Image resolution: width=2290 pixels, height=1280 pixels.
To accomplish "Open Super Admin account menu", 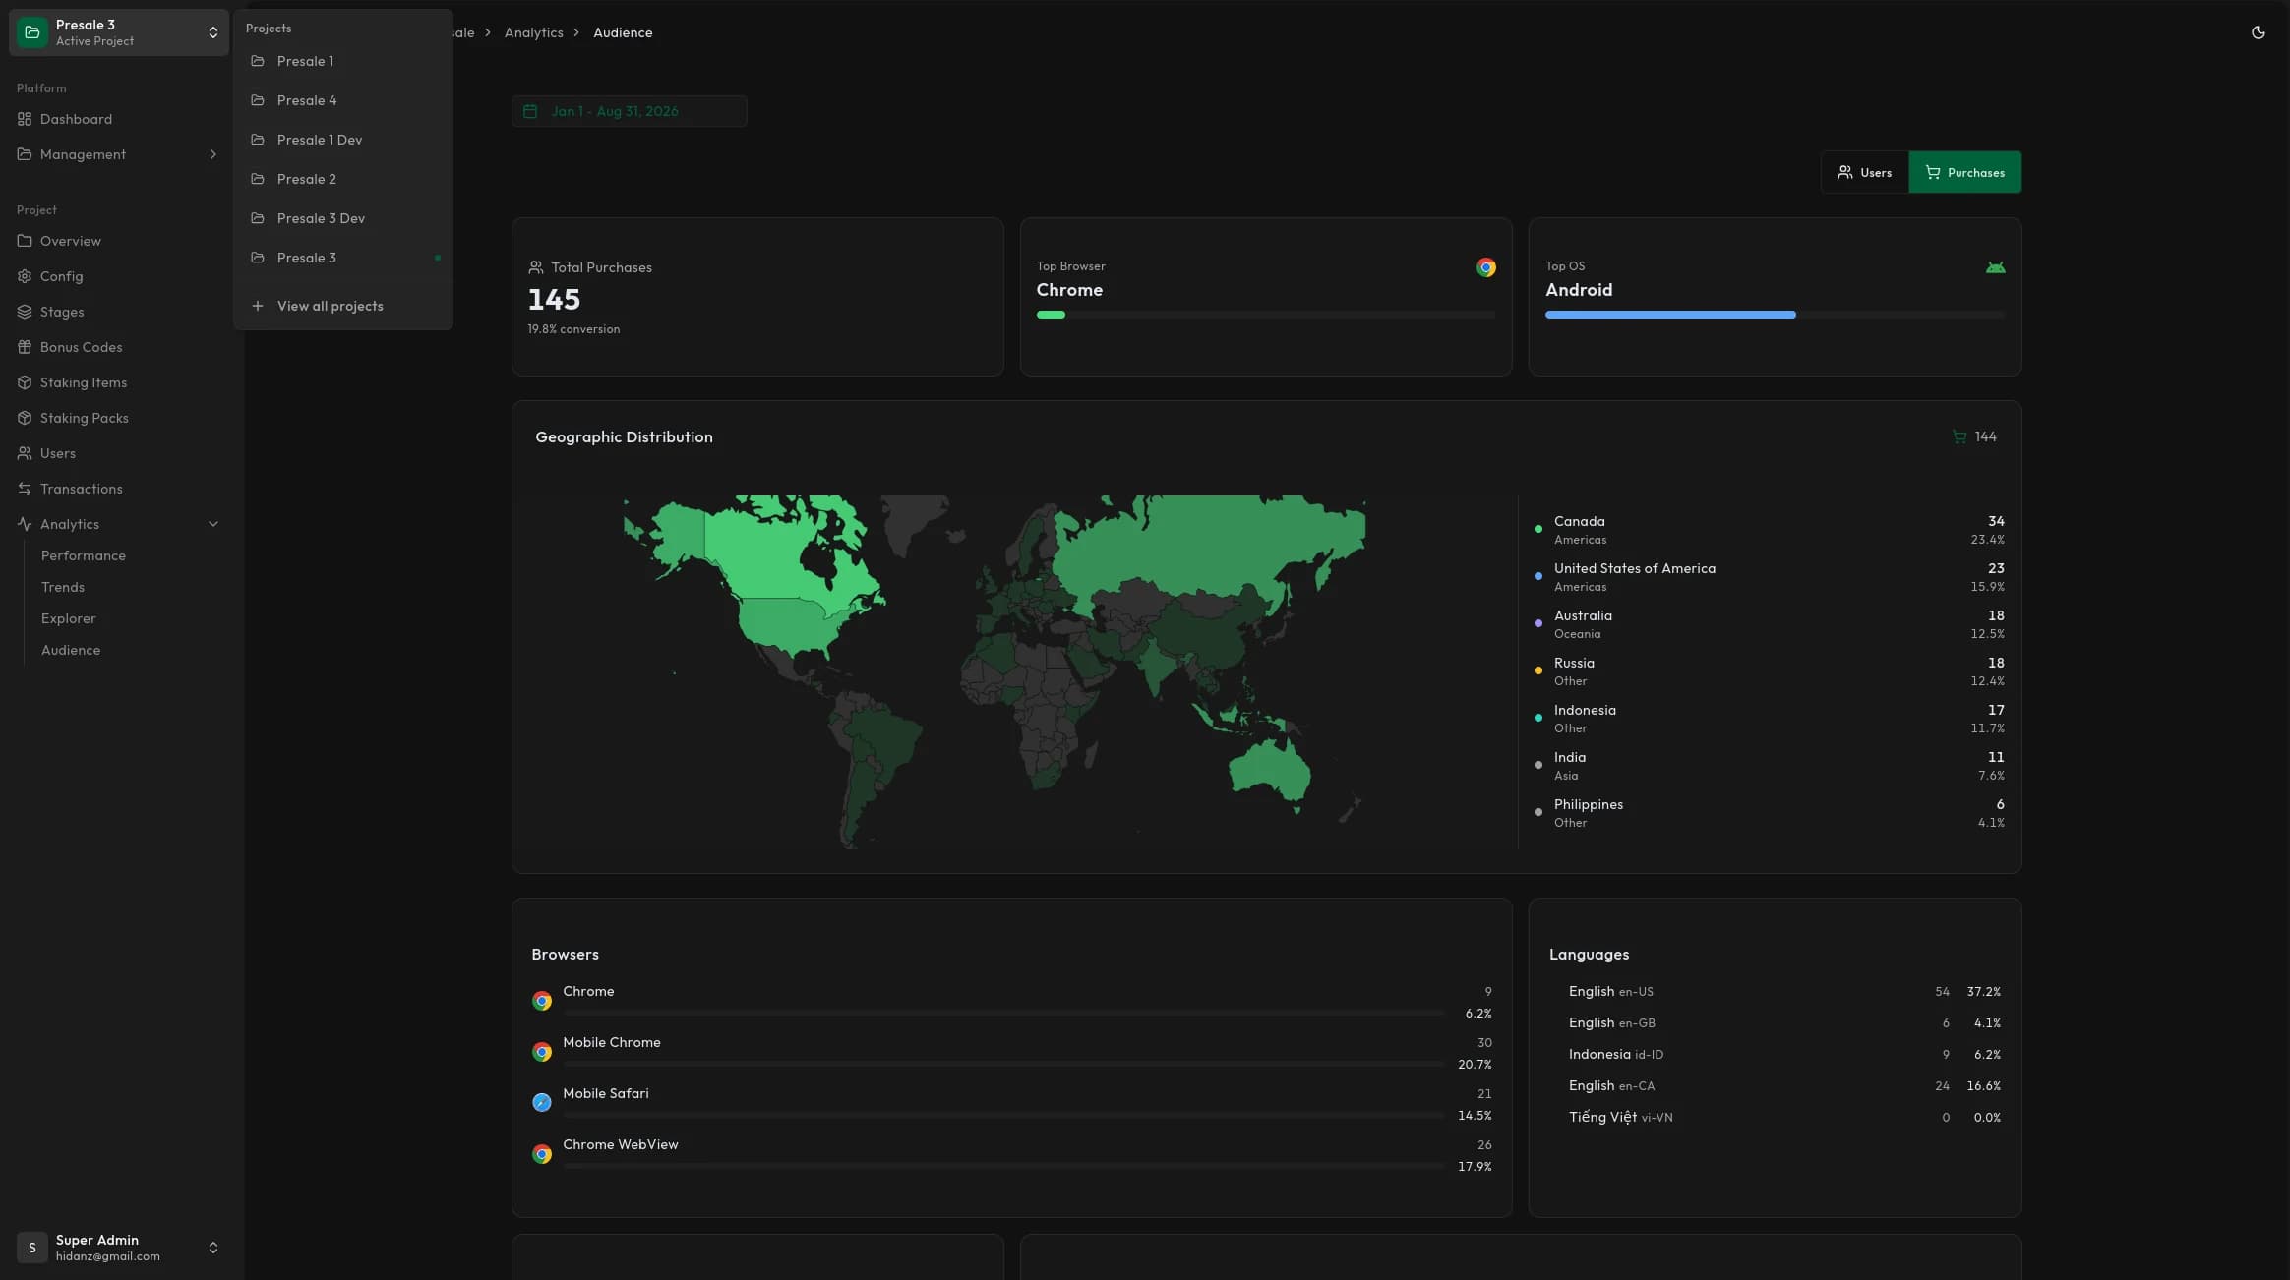I will [x=118, y=1248].
